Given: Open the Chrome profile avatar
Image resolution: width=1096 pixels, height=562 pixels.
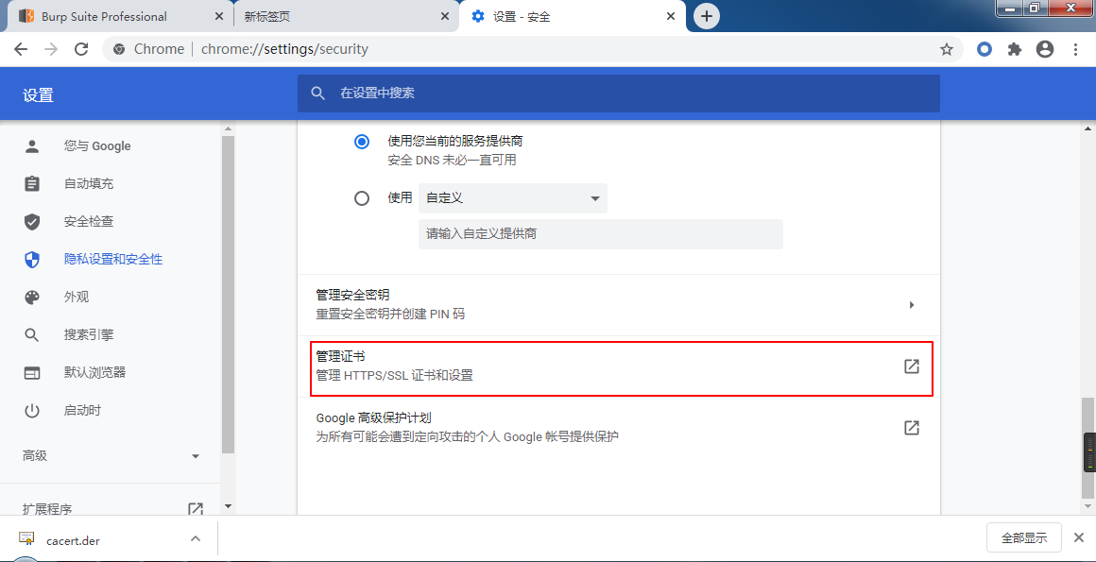Looking at the screenshot, I should pos(1045,49).
